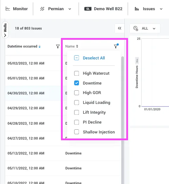Toggle the Deselect All checkbox
Viewport: 169px width, 184px height.
coord(77,58)
